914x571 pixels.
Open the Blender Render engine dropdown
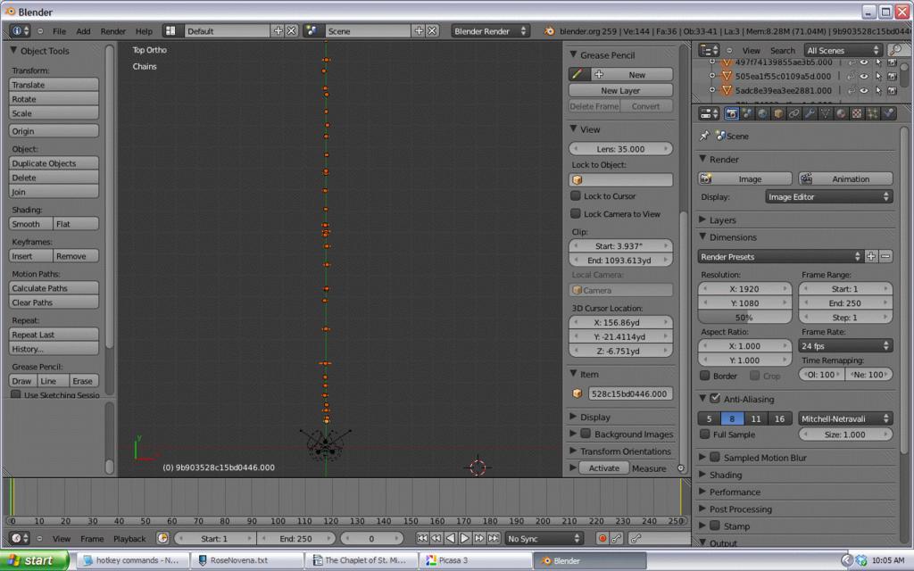[490, 31]
